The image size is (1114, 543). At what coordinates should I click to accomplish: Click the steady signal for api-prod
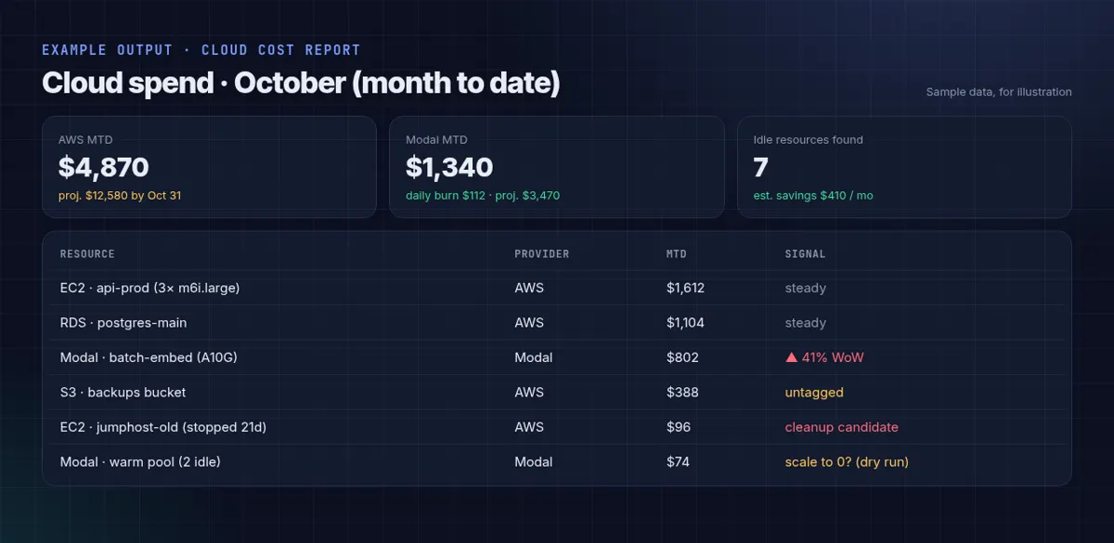click(x=806, y=289)
